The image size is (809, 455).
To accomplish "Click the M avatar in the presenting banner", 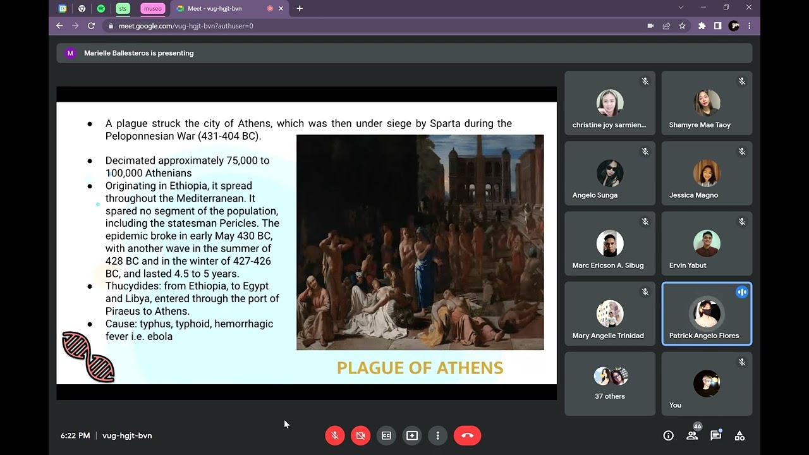I will [x=70, y=53].
